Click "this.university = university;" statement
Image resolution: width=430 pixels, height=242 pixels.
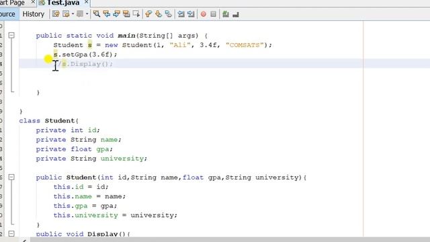116,215
